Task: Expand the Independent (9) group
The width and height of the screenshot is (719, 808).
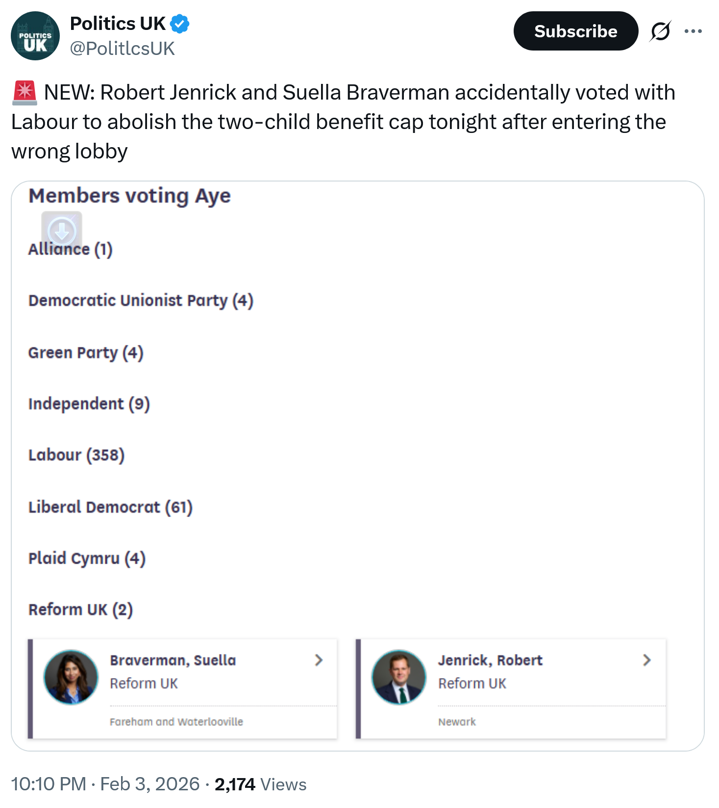Action: pyautogui.click(x=89, y=404)
